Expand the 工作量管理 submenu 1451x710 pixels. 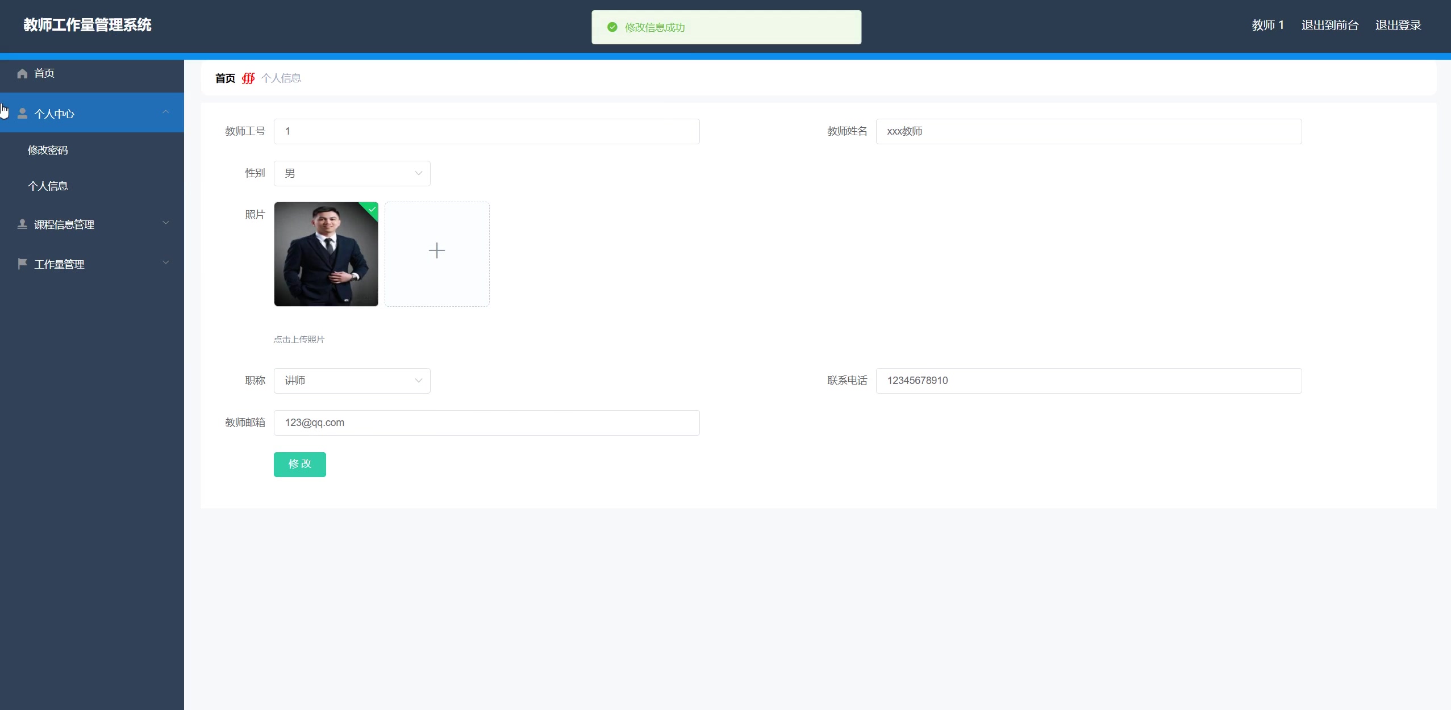point(166,262)
